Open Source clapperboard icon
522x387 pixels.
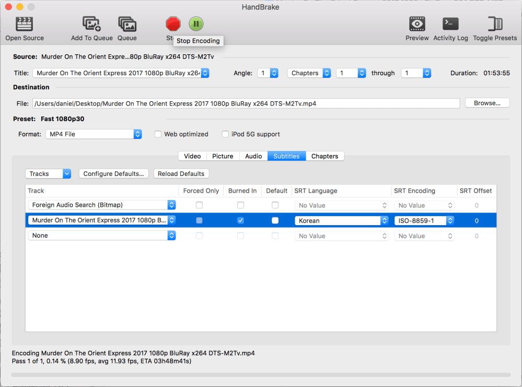tap(25, 24)
